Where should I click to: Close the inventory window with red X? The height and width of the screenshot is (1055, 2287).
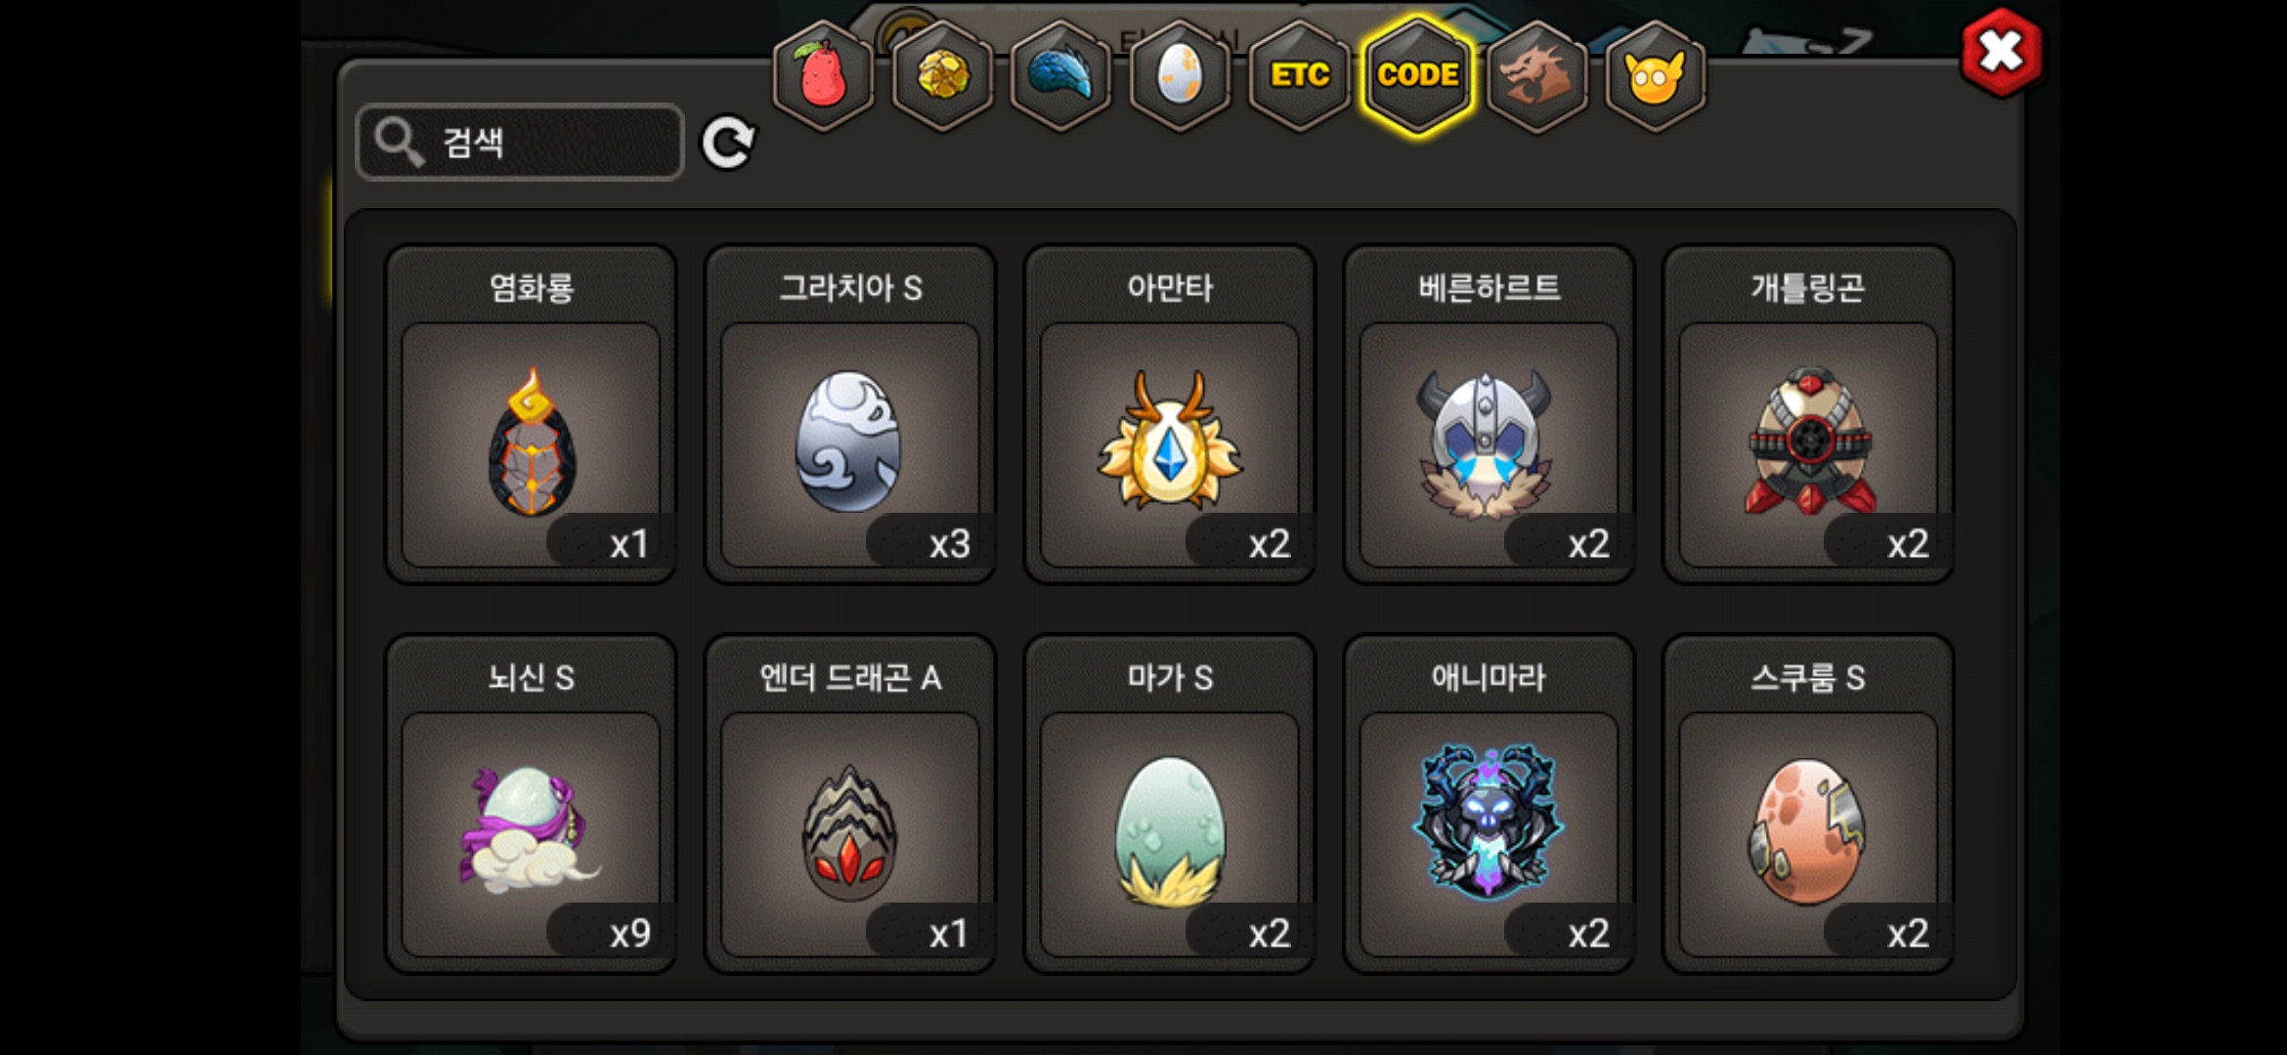(x=2001, y=52)
